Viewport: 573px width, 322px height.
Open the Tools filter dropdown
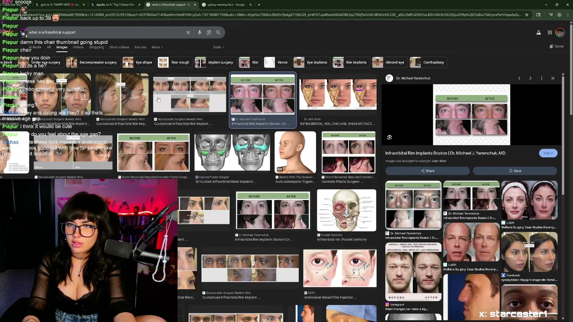[x=218, y=47]
